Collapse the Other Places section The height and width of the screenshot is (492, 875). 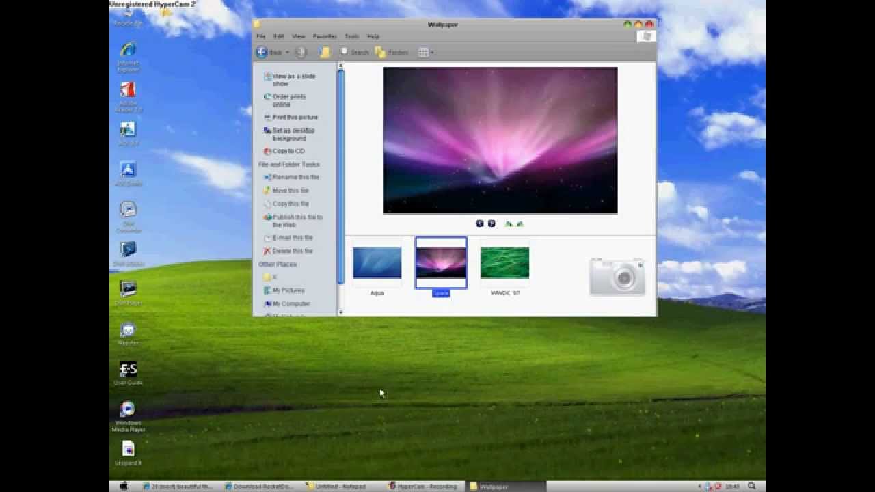pos(277,264)
